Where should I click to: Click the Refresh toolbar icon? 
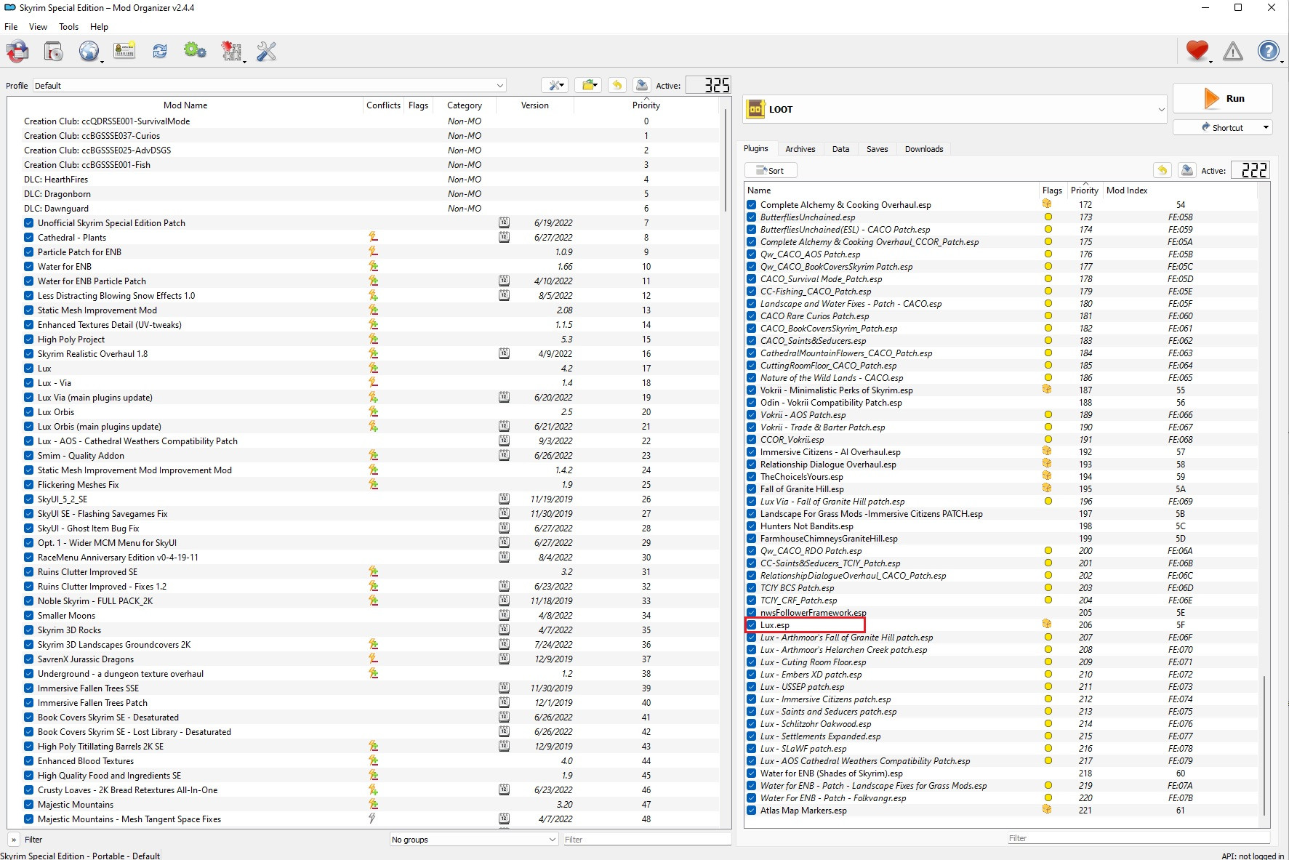pyautogui.click(x=160, y=52)
